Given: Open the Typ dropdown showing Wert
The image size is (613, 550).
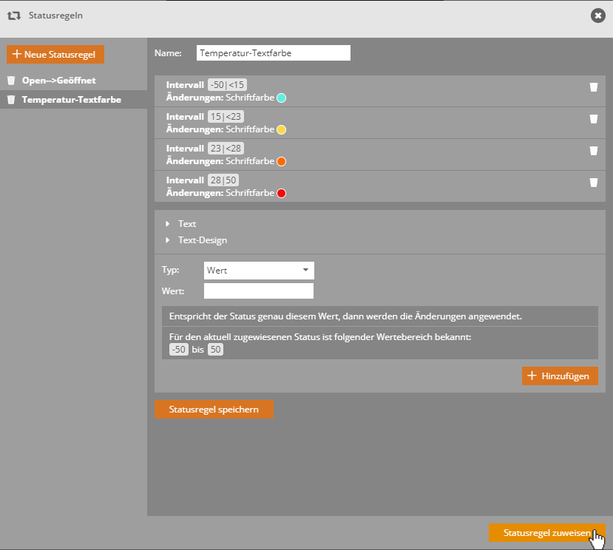Looking at the screenshot, I should click(x=259, y=271).
